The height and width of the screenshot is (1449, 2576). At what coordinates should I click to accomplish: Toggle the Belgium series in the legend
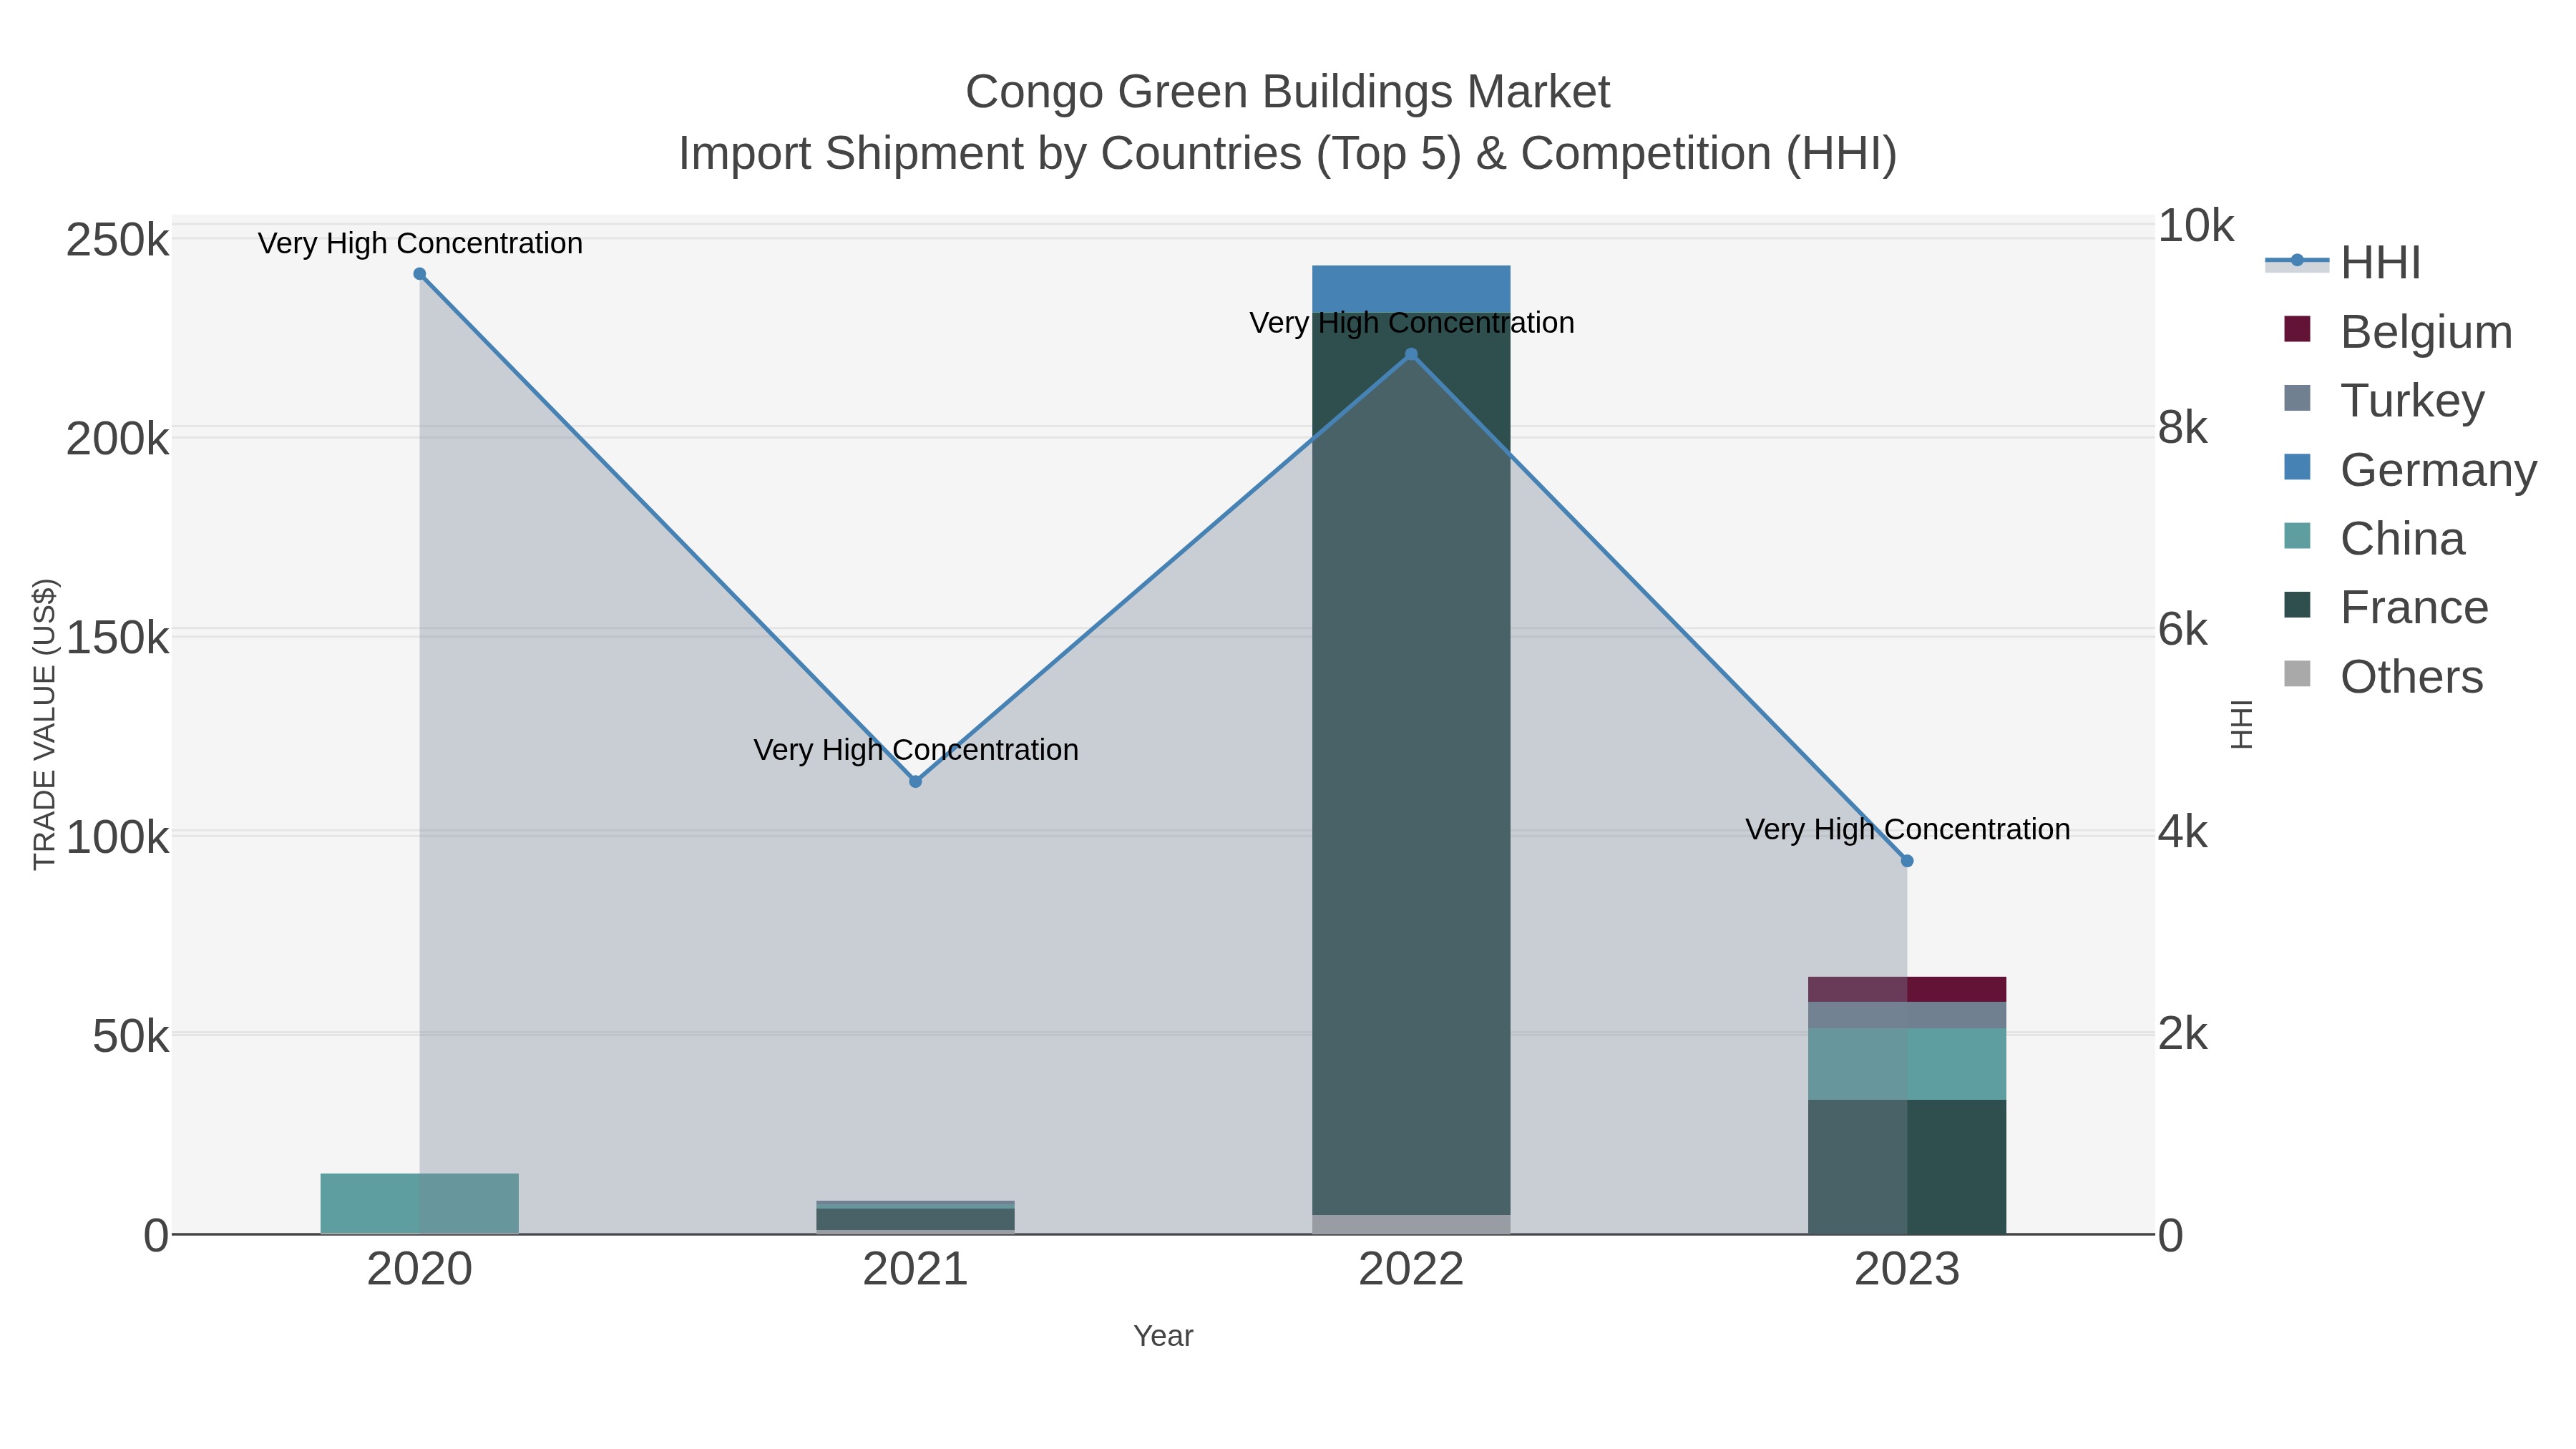2398,332
